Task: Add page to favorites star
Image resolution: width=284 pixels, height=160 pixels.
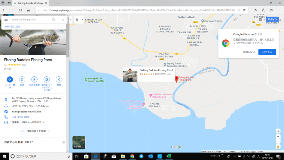Action: click(x=244, y=10)
